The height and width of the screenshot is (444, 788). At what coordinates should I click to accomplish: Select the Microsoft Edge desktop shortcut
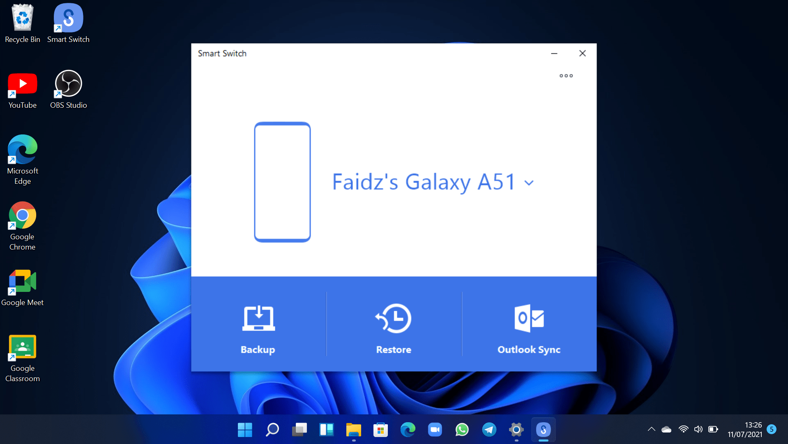coord(23,160)
